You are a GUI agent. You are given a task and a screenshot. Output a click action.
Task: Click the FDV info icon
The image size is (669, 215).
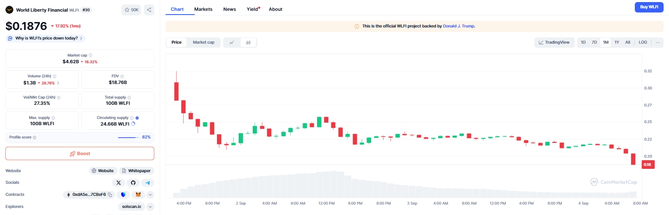click(122, 77)
